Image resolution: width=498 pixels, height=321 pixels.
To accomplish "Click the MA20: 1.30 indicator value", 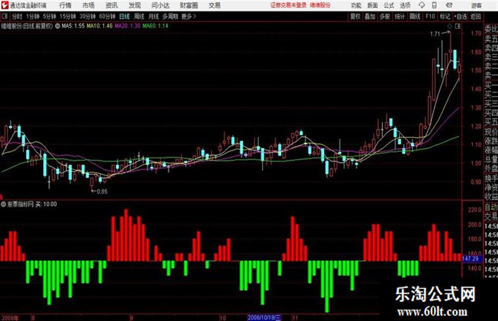I will 128,26.
